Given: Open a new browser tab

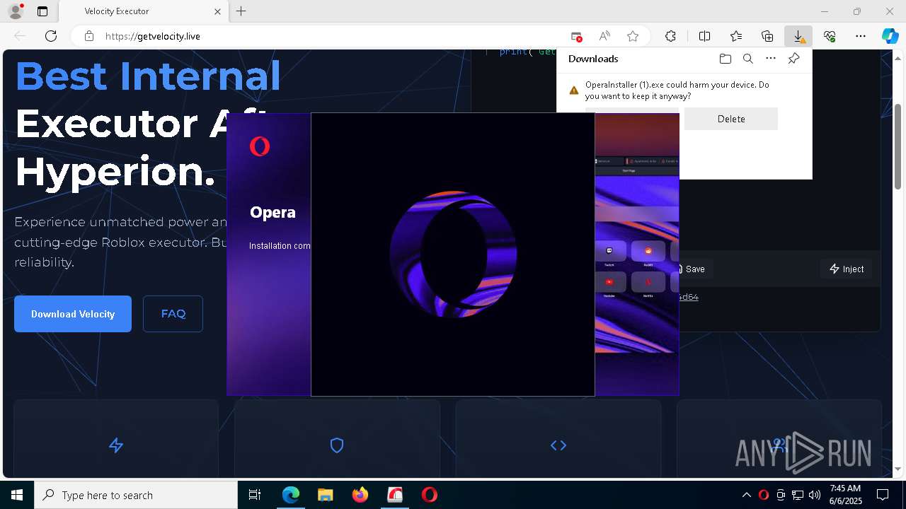Looking at the screenshot, I should click(241, 11).
